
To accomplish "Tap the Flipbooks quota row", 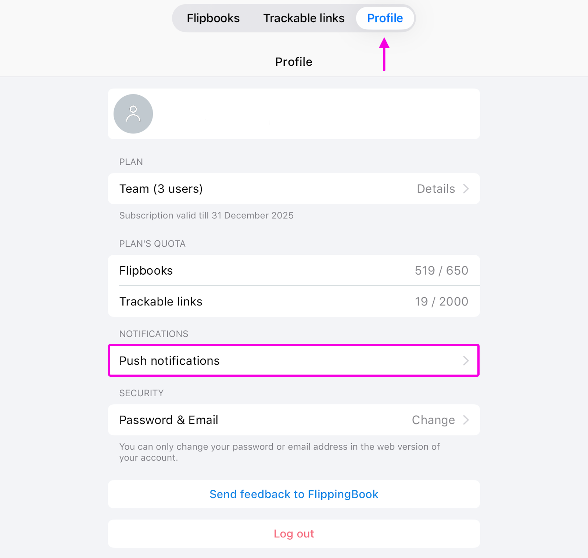I will 257,270.
